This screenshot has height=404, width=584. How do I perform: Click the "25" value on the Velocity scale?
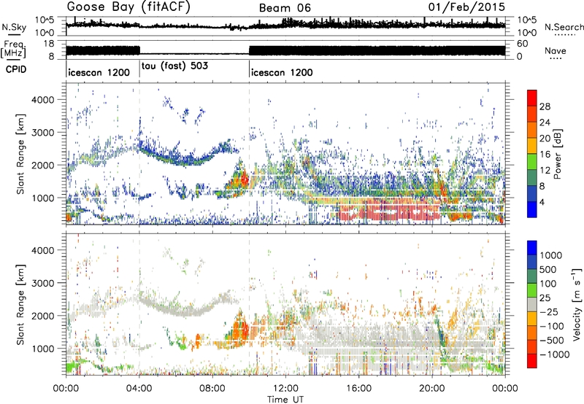545,298
